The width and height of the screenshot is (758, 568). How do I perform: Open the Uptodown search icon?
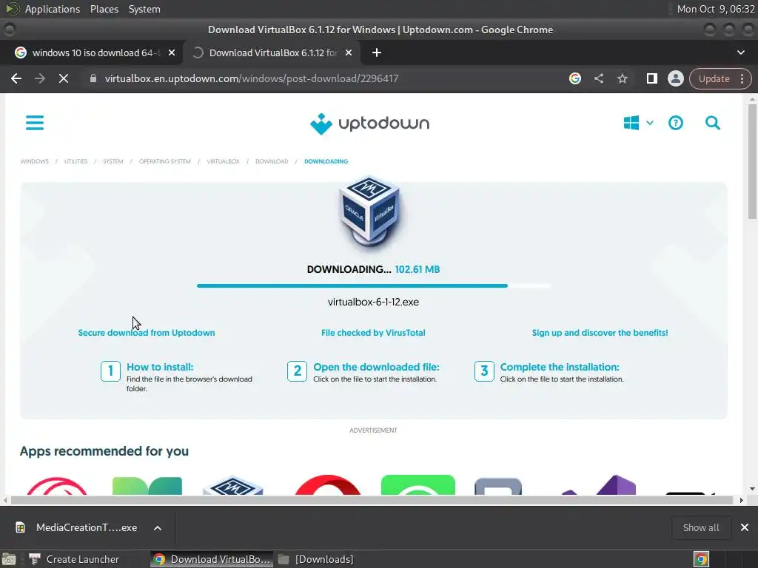point(713,123)
